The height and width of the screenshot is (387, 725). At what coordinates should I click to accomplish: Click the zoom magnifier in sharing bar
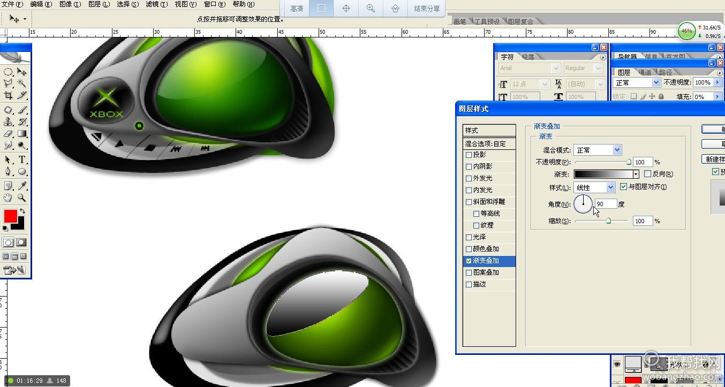point(371,9)
